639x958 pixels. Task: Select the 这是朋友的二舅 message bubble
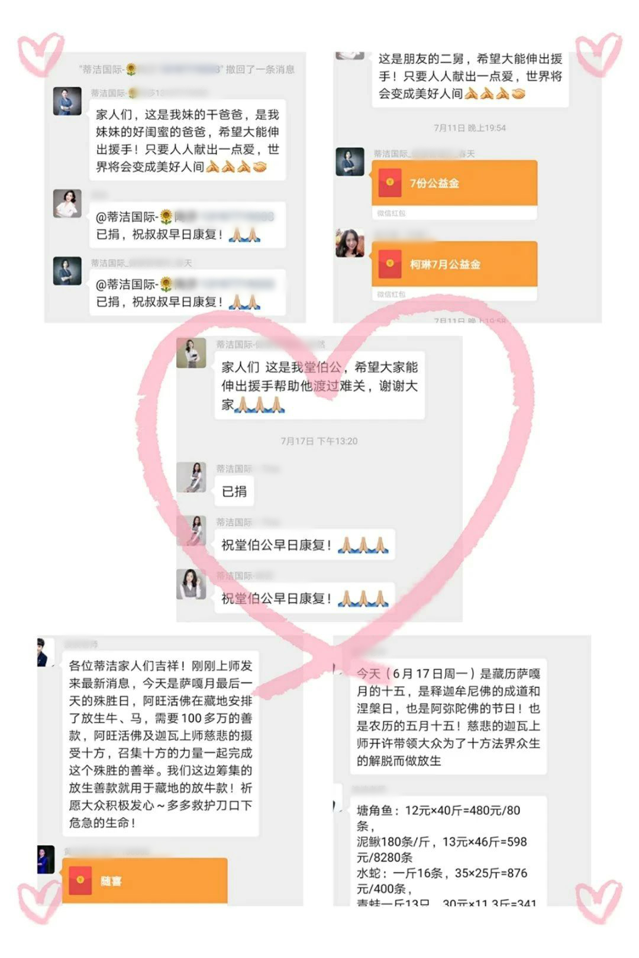(470, 77)
